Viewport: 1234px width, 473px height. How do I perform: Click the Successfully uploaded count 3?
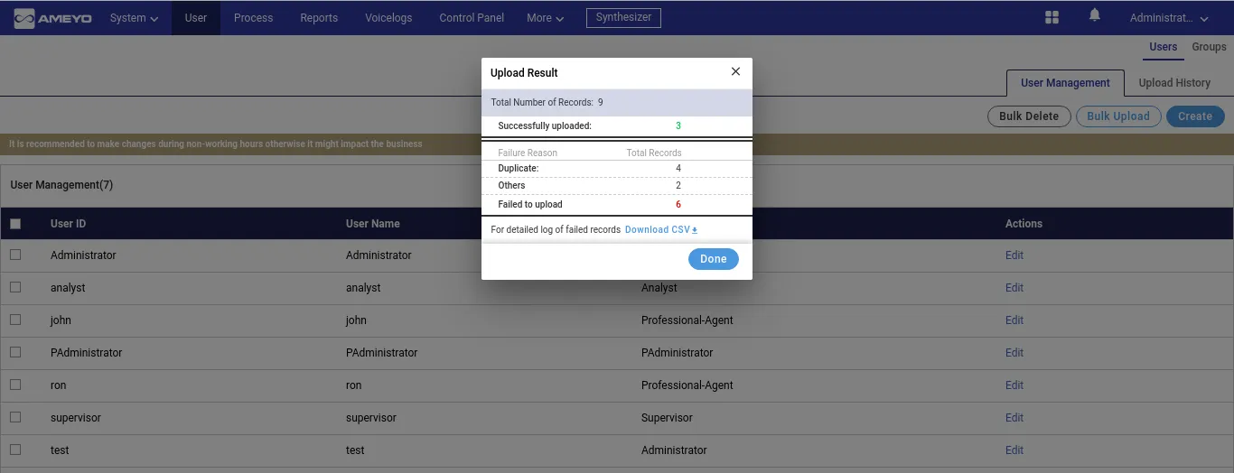tap(678, 126)
